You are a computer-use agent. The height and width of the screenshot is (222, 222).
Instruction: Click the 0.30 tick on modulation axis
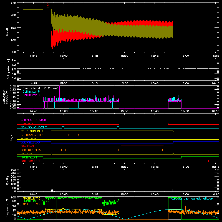[x=12, y=87]
